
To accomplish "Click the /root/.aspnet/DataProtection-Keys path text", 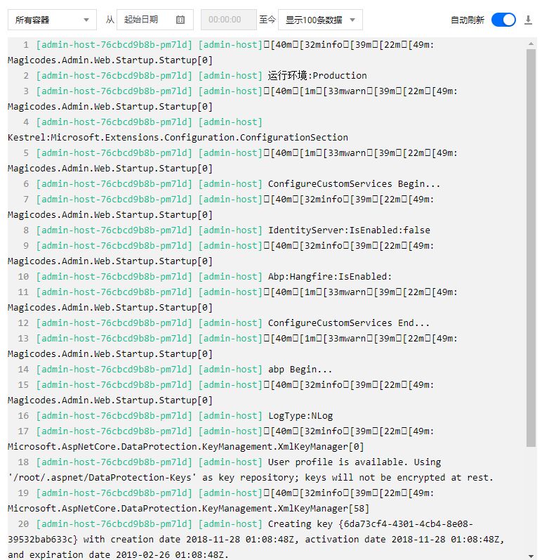I will pyautogui.click(x=102, y=478).
